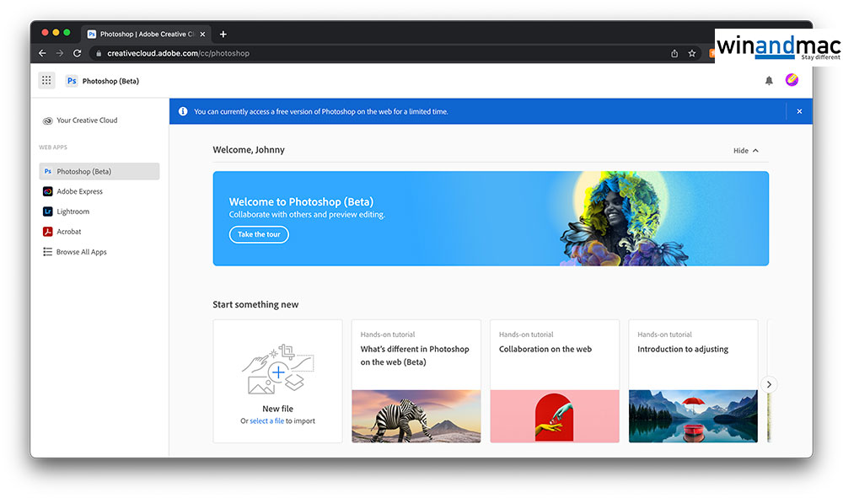The image size is (843, 498).
Task: Open the user profile avatar
Action: coord(792,80)
